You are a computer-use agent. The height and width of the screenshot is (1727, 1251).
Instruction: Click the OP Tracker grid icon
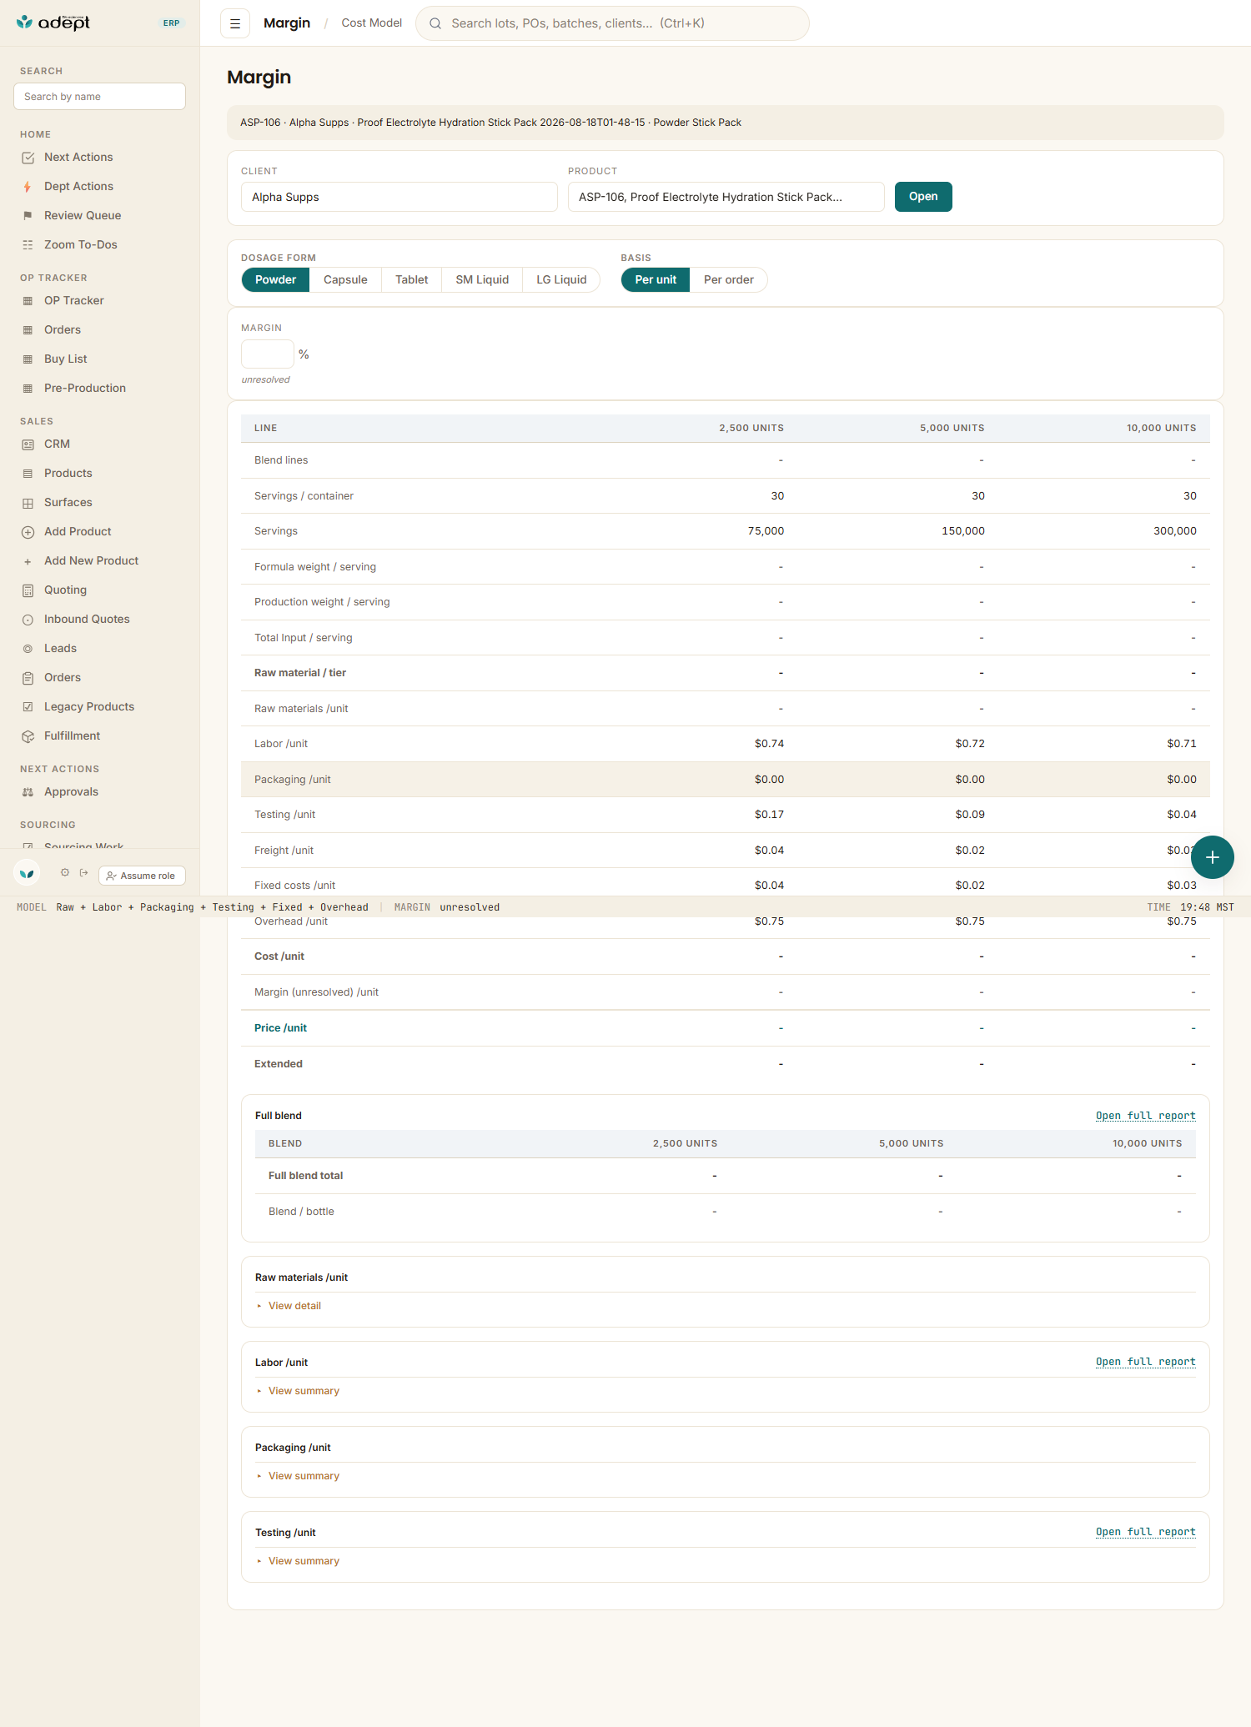point(28,301)
